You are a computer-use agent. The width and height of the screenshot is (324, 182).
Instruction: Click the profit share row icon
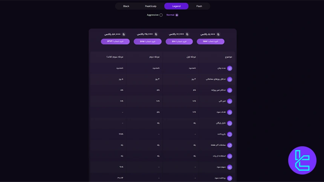pos(229,167)
